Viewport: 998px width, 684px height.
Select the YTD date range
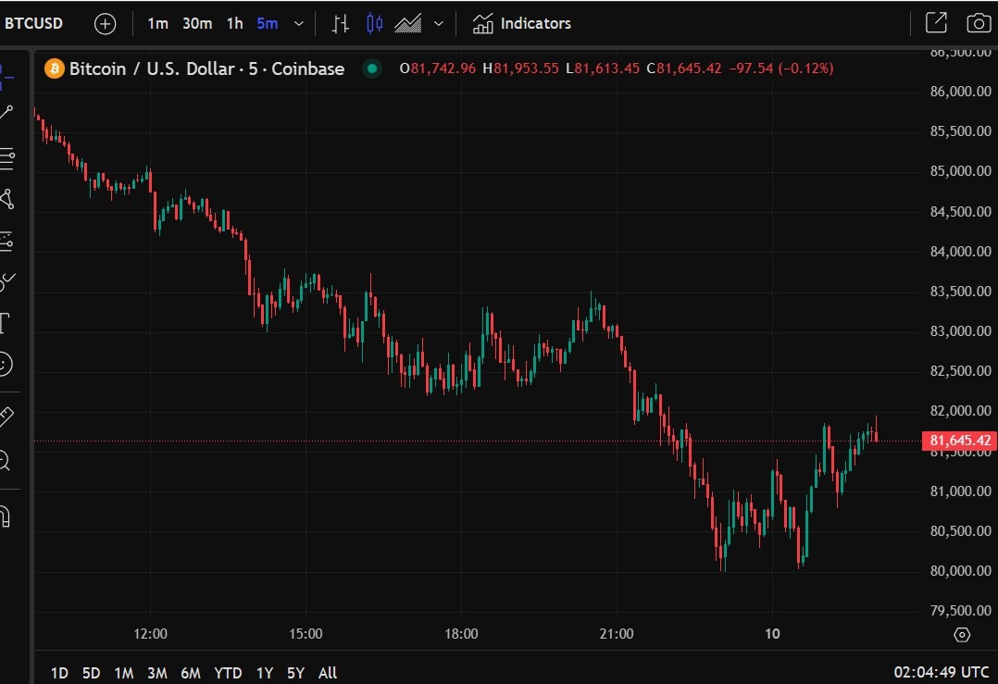point(228,673)
